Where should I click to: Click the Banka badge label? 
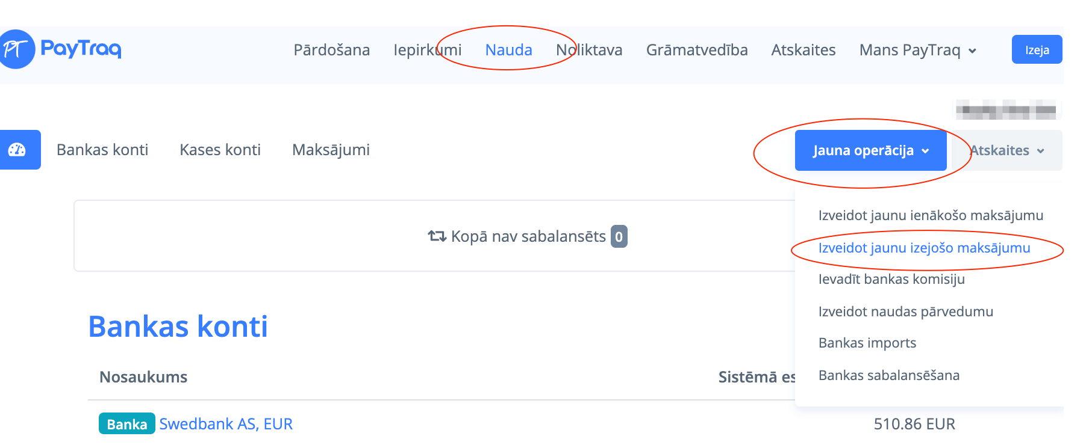126,424
